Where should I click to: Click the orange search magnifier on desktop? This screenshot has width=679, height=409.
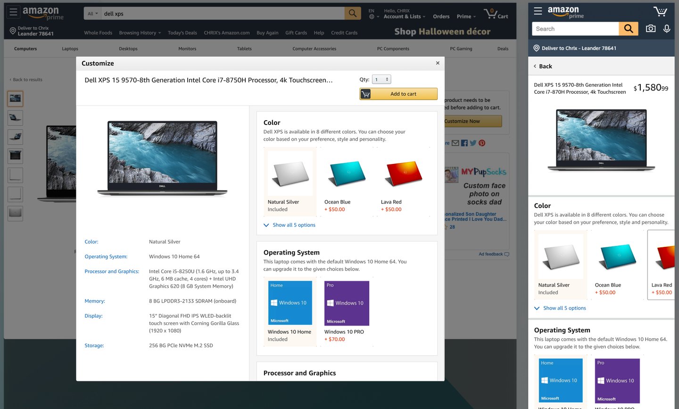coord(353,13)
